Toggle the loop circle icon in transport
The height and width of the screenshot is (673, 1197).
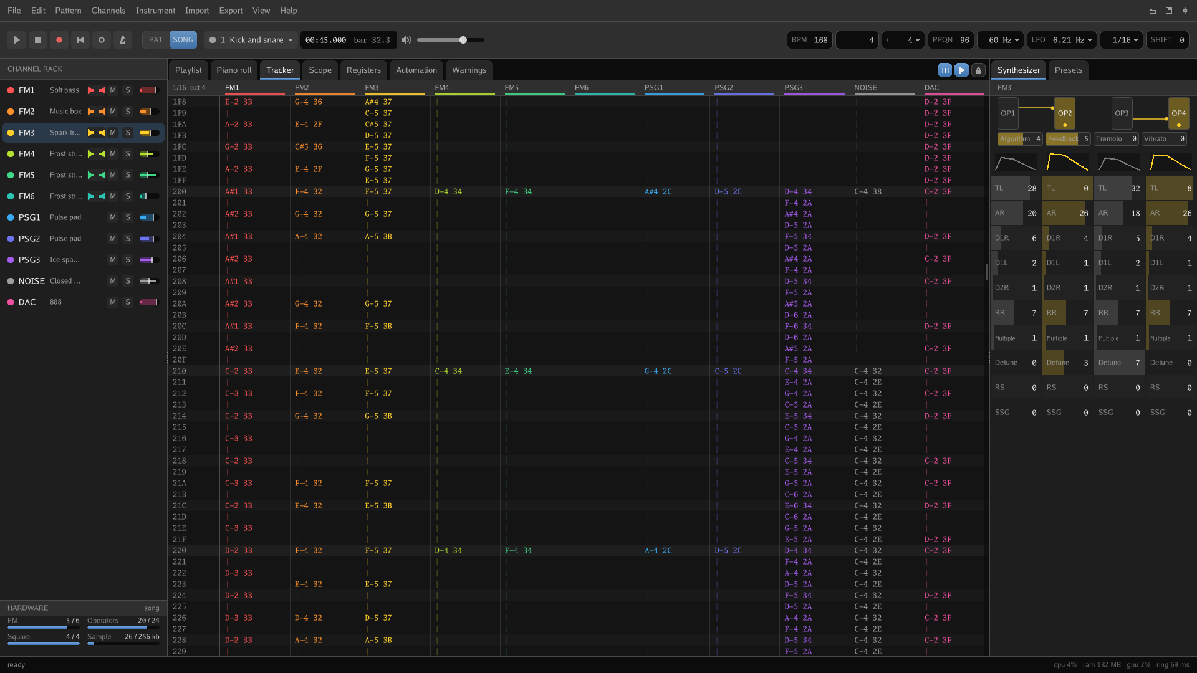pyautogui.click(x=102, y=40)
